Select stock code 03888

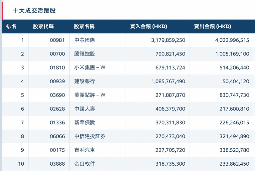(57, 164)
